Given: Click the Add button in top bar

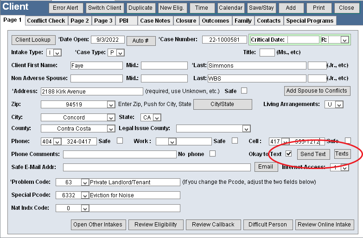Looking at the screenshot, I should (291, 8).
